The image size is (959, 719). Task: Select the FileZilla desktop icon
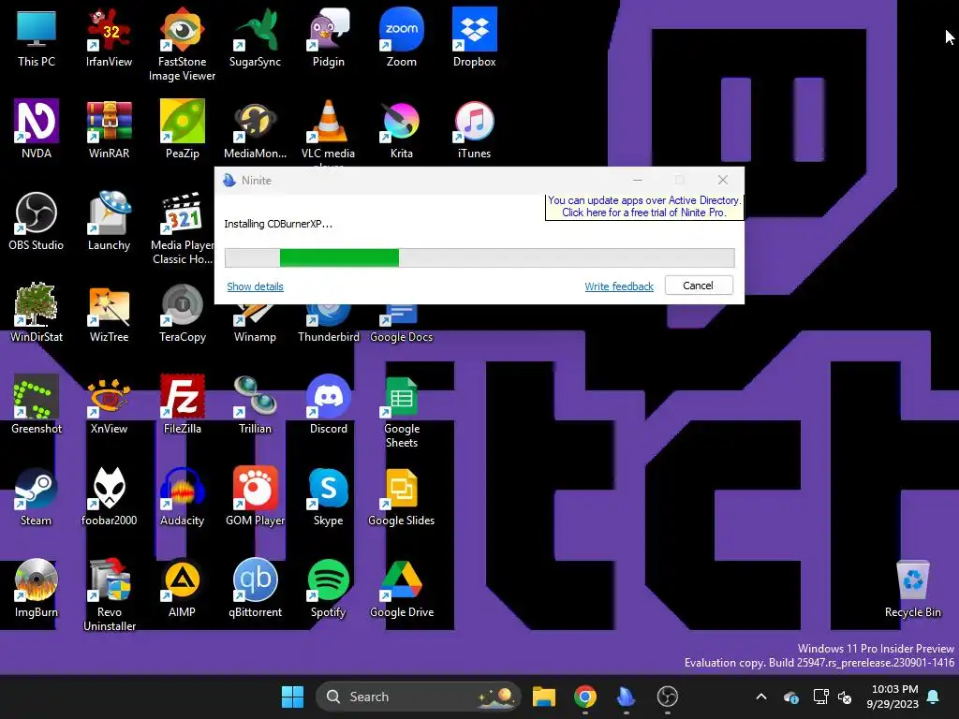(x=182, y=404)
